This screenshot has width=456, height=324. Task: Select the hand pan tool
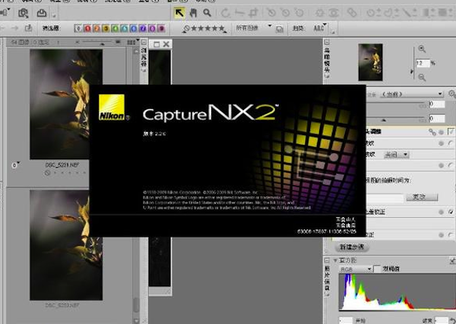(193, 13)
